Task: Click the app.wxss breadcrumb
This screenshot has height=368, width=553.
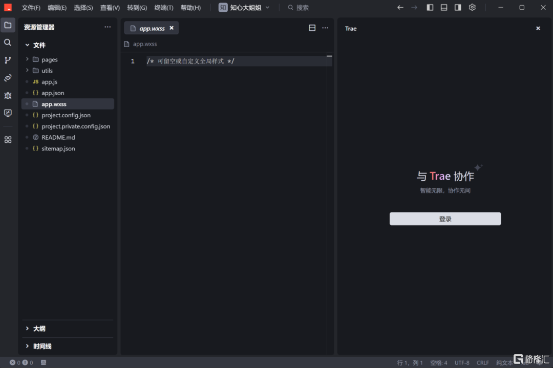Action: 144,44
